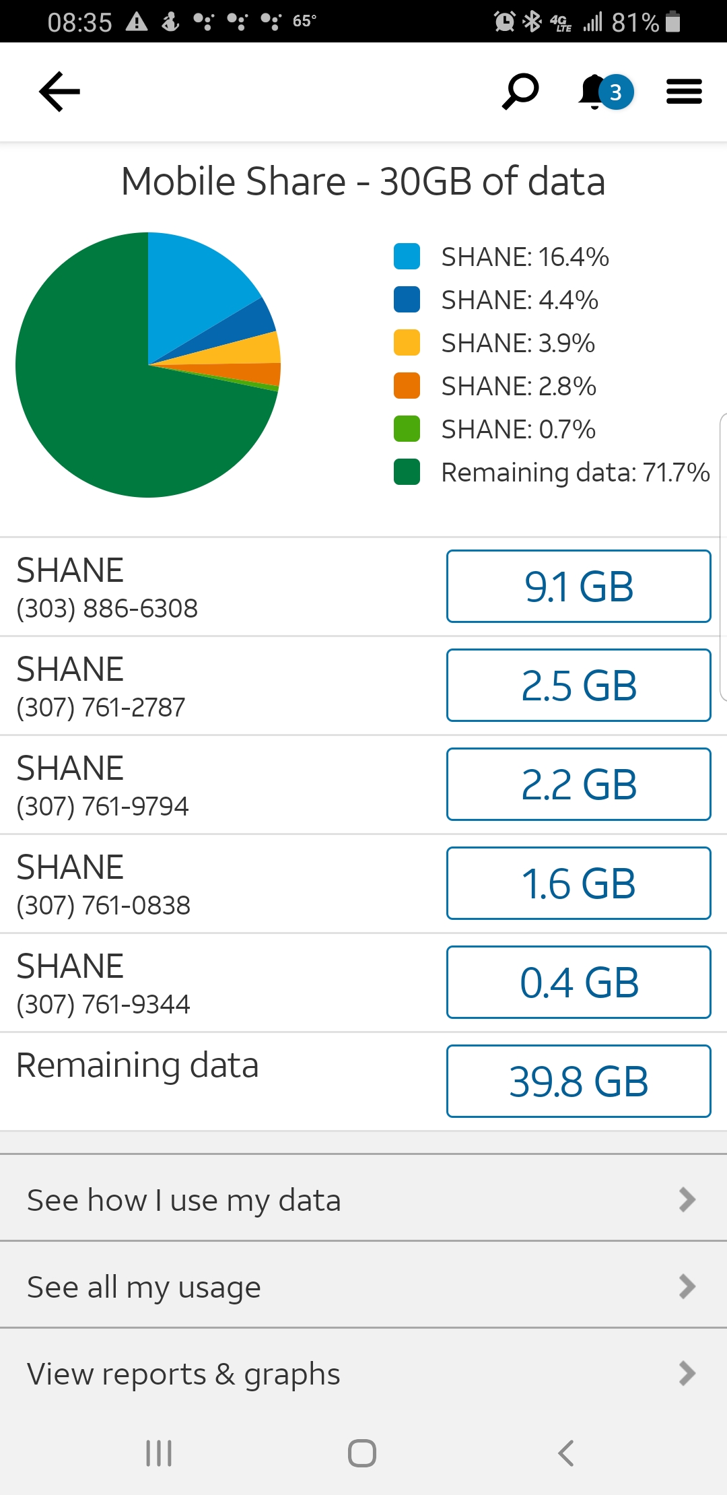
Task: Tap Android system back chevron
Action: click(566, 1453)
